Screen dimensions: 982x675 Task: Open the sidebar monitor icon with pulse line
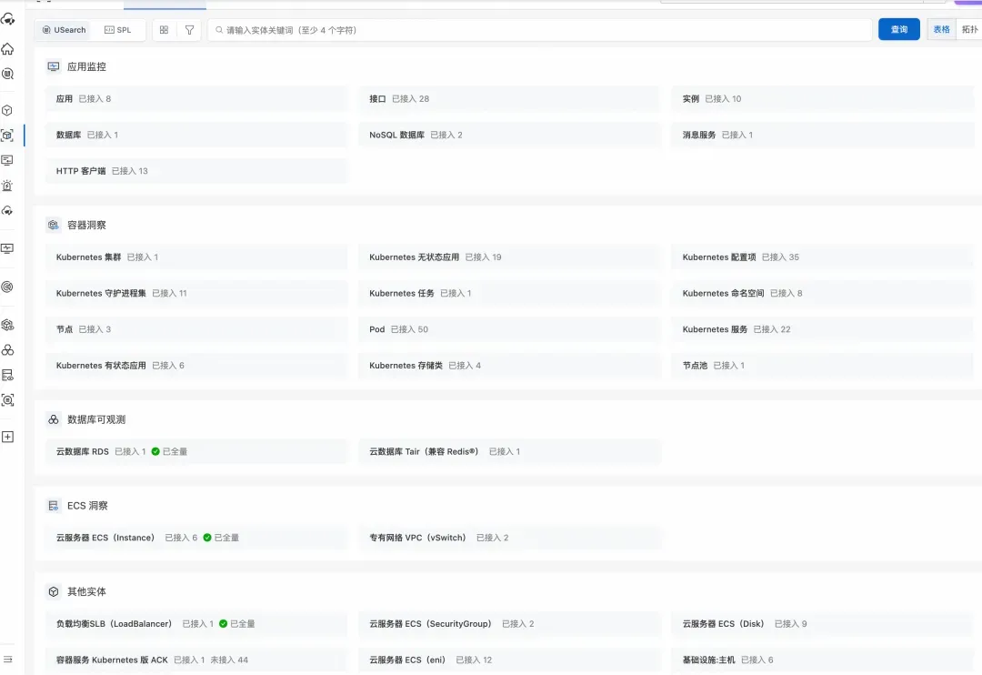point(7,249)
